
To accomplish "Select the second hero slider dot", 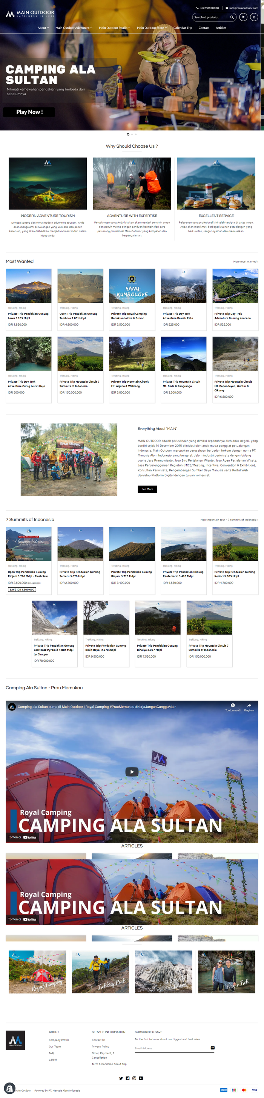I will (x=132, y=134).
